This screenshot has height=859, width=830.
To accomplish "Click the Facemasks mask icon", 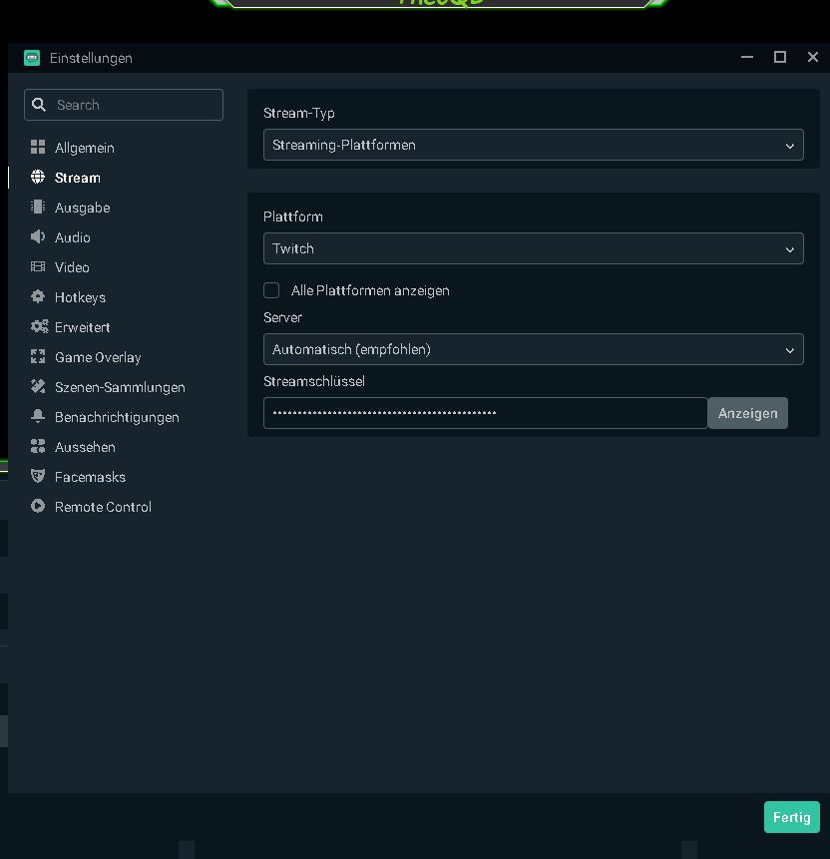I will (38, 477).
